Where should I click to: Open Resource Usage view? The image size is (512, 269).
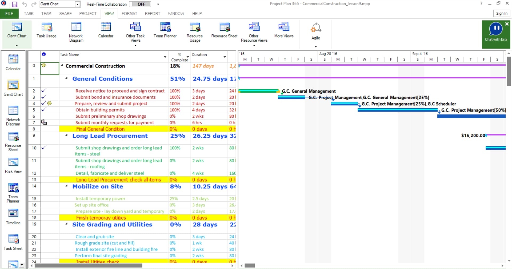click(x=195, y=32)
